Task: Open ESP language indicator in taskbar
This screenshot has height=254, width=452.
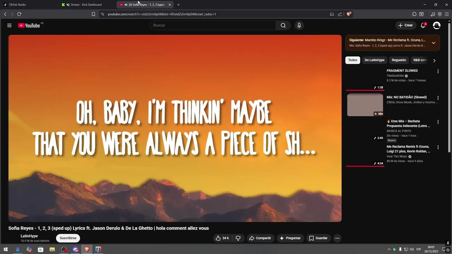Action: click(419, 249)
